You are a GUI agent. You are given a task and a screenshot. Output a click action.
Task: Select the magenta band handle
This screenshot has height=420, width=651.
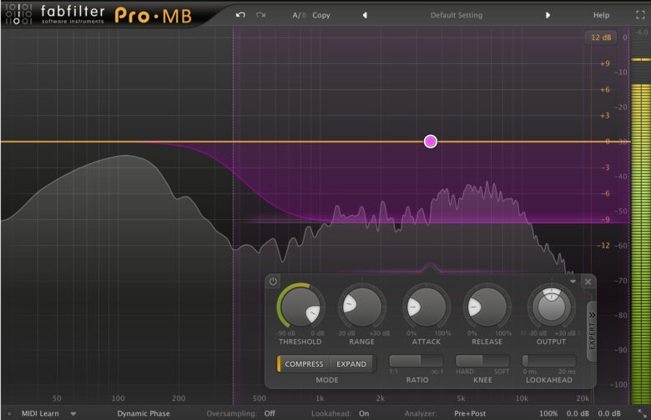[x=431, y=142]
